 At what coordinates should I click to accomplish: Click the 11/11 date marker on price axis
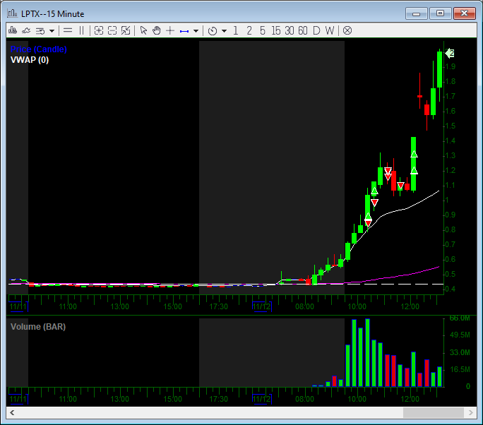click(x=18, y=306)
